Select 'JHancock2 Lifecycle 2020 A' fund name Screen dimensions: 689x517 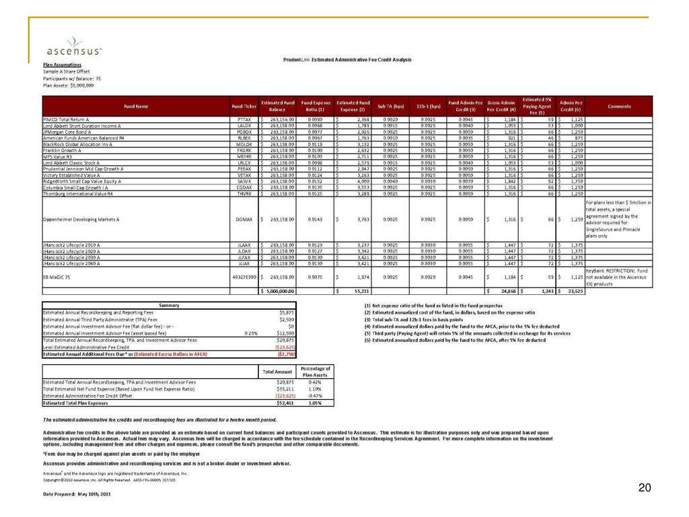tap(71, 251)
